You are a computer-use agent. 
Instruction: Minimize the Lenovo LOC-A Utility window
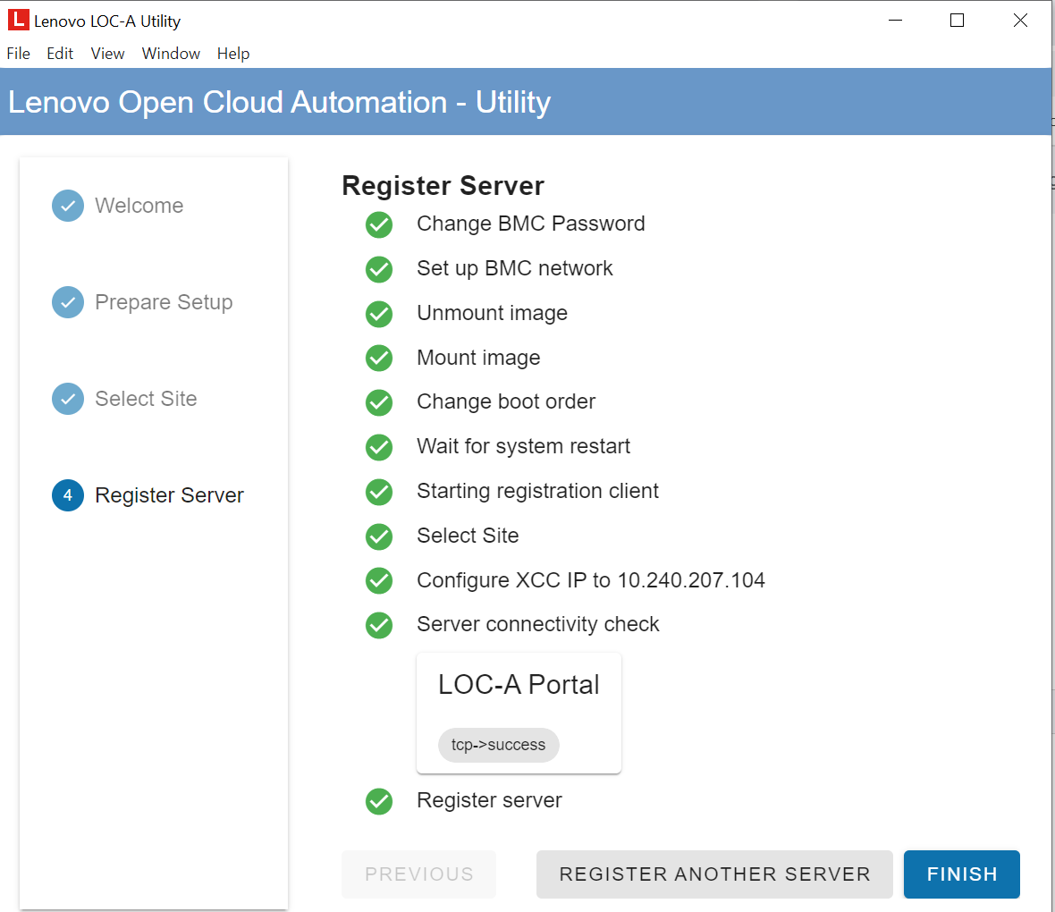(x=895, y=21)
